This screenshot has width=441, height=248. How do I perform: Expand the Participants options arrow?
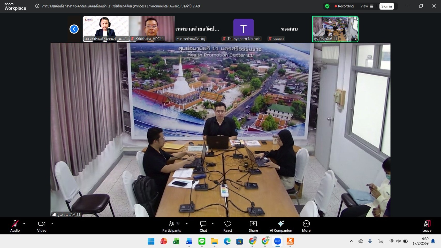(187, 224)
